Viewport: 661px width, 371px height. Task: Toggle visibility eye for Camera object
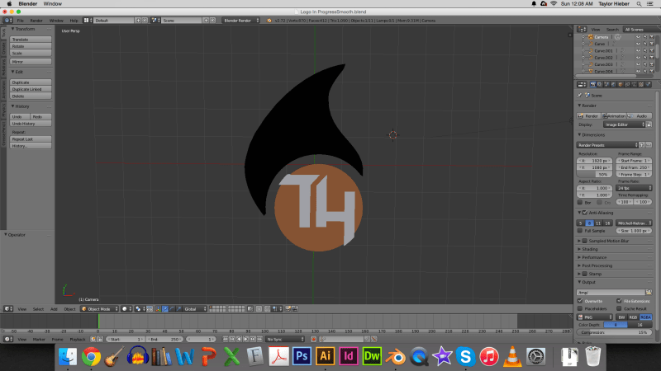[638, 37]
